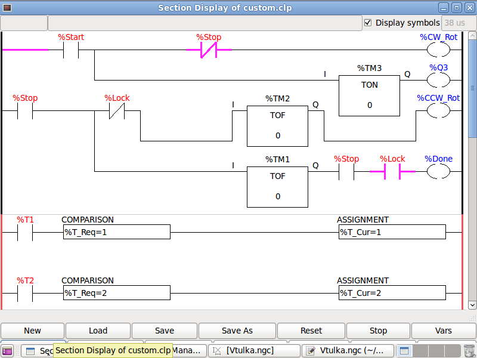The width and height of the screenshot is (477, 358).
Task: Switch to Vtulka.ngc (~/... editor in taskbar
Action: (348, 351)
